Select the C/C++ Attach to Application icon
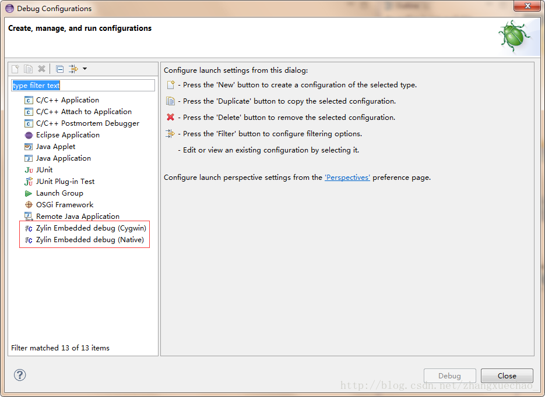The image size is (545, 397). point(29,112)
